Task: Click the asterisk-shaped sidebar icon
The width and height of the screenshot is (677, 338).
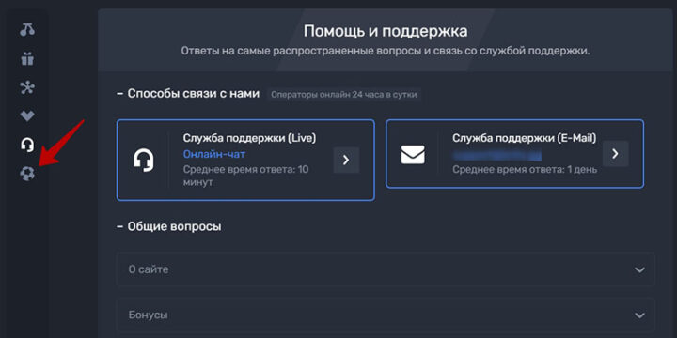Action: pyautogui.click(x=27, y=87)
